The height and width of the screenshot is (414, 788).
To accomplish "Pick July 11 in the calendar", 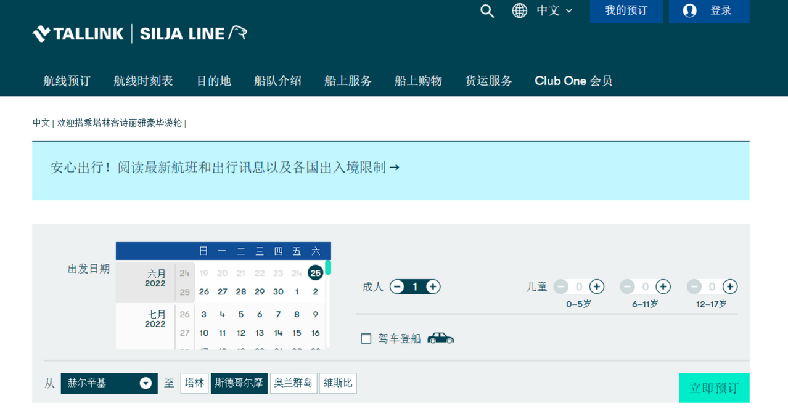I will tap(223, 333).
